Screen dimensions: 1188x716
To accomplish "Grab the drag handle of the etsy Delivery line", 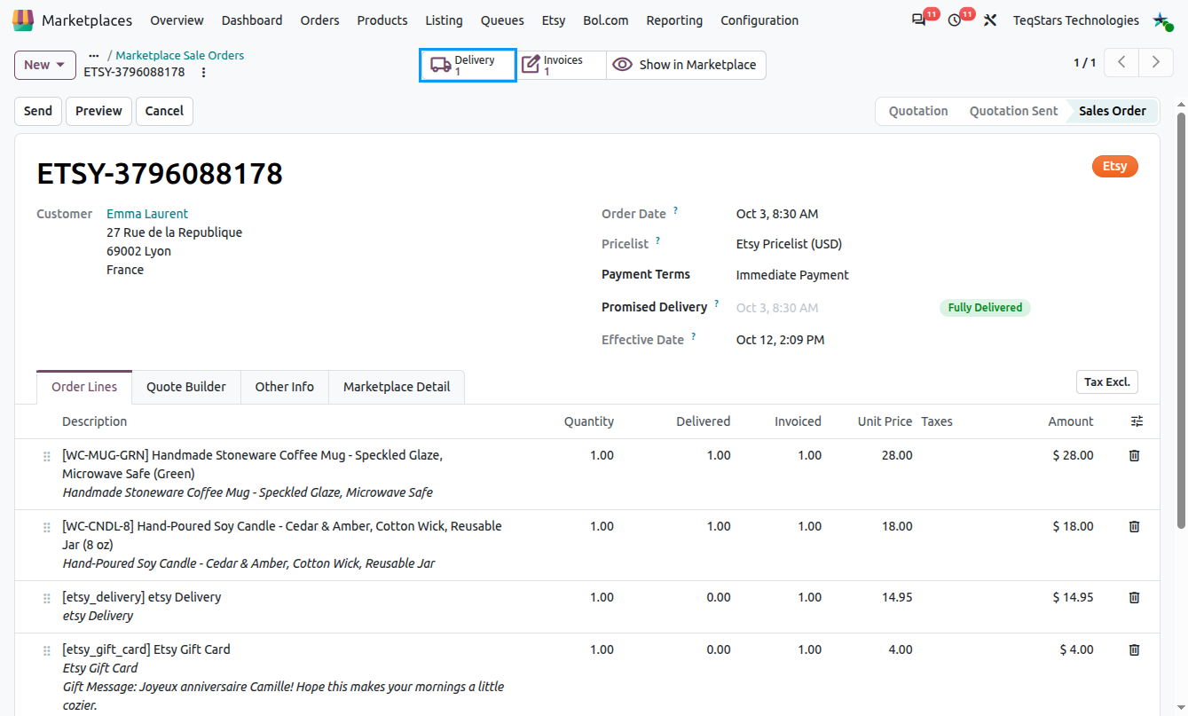I will tap(47, 598).
